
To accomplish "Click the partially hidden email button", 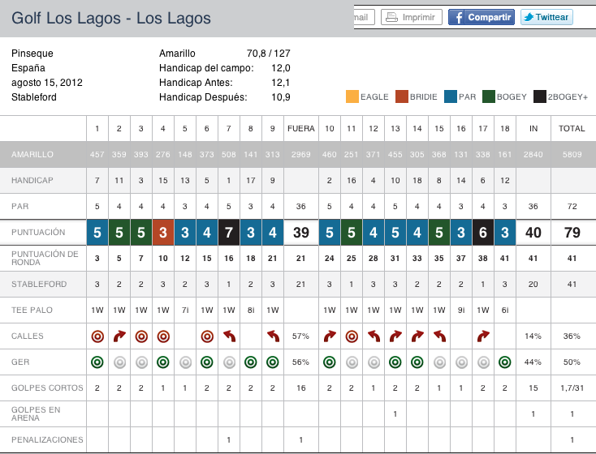I will 364,17.
